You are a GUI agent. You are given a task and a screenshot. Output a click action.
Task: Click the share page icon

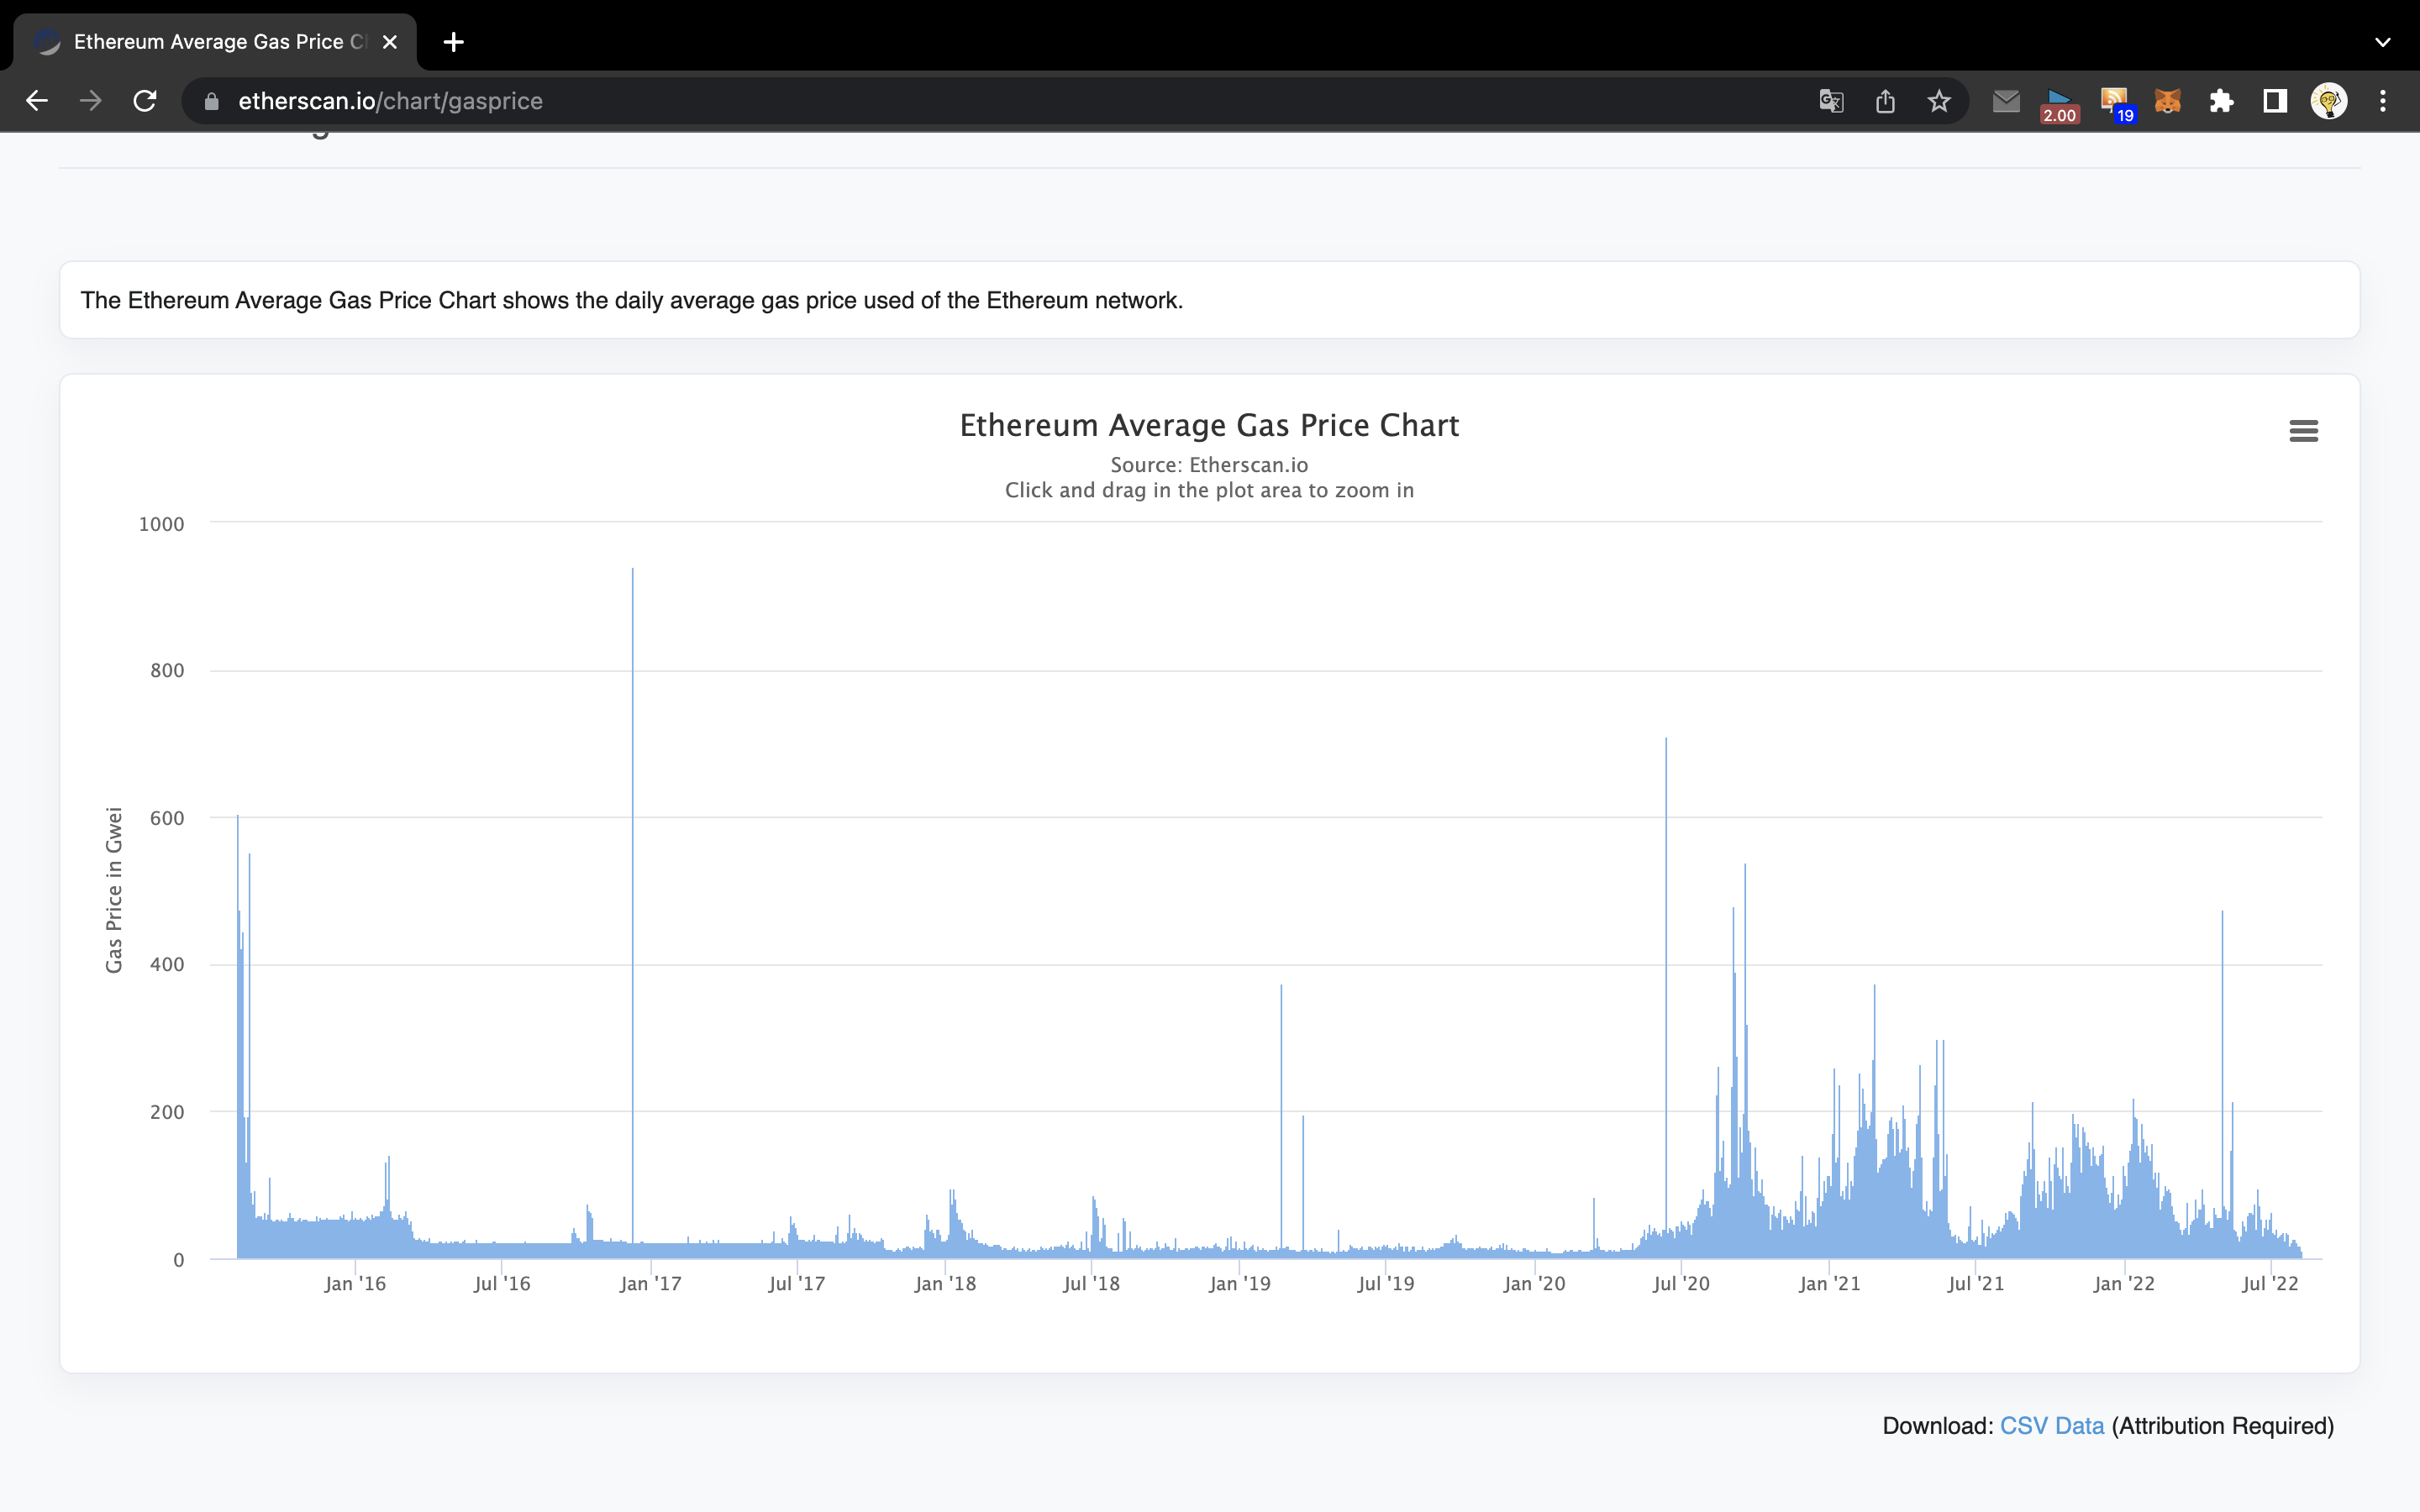point(1885,101)
